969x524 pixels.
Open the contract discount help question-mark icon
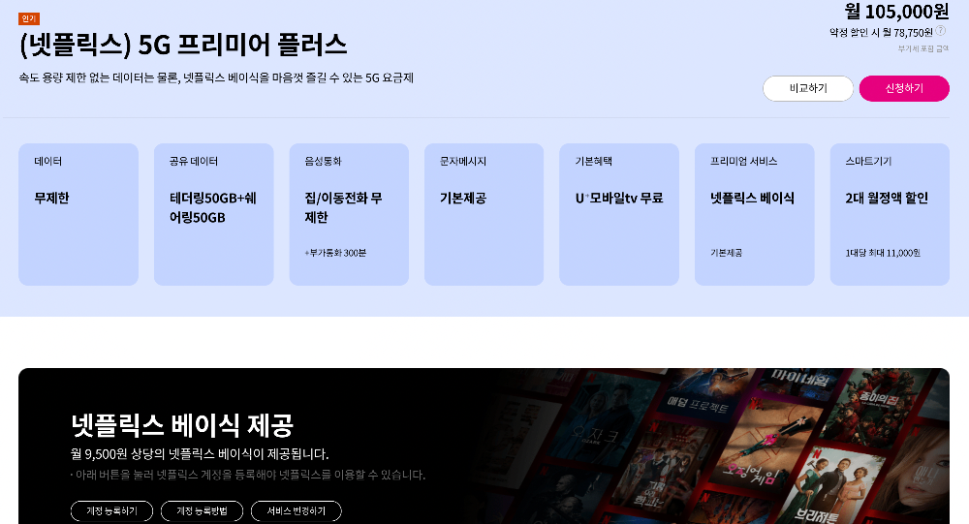point(941,30)
